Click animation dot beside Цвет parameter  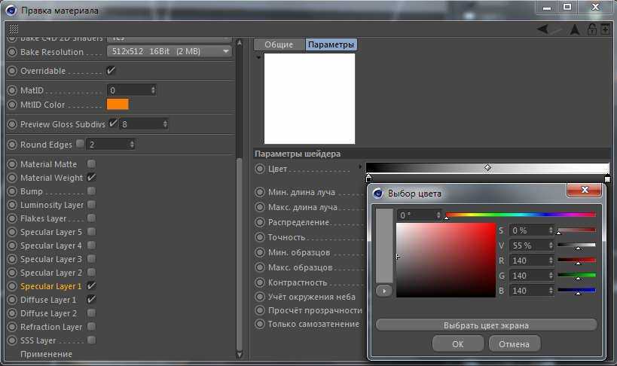[x=260, y=169]
